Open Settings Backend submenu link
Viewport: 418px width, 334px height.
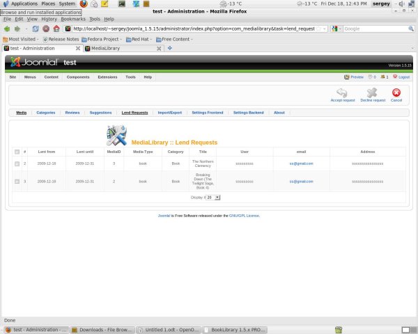coord(249,113)
